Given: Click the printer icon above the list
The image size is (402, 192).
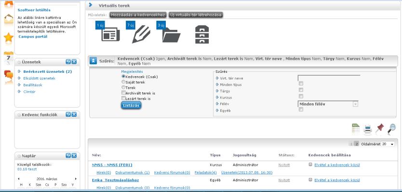Looking at the screenshot, I should coord(368,130).
